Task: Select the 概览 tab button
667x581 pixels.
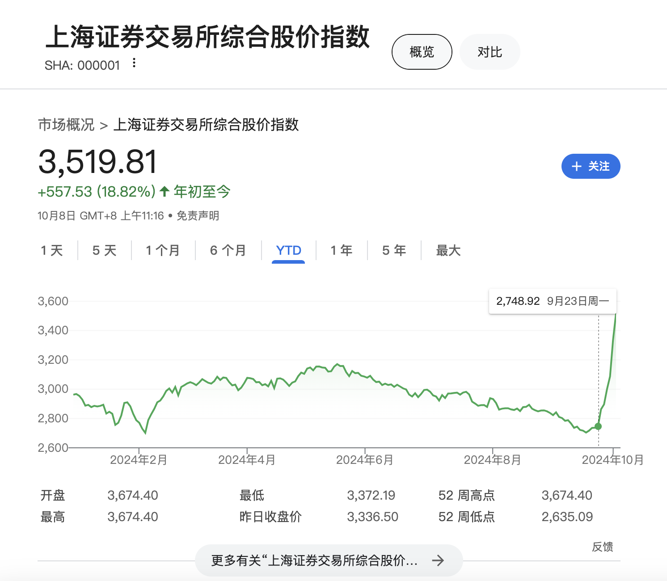Action: 422,52
